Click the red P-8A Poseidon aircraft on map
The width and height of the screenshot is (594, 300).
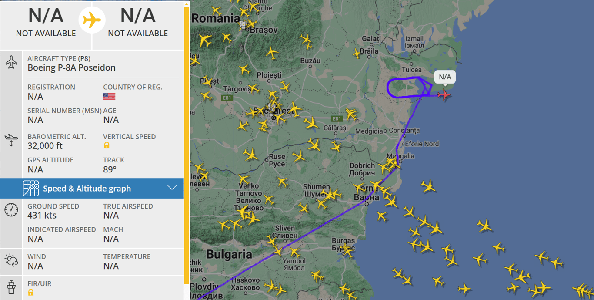tap(444, 94)
